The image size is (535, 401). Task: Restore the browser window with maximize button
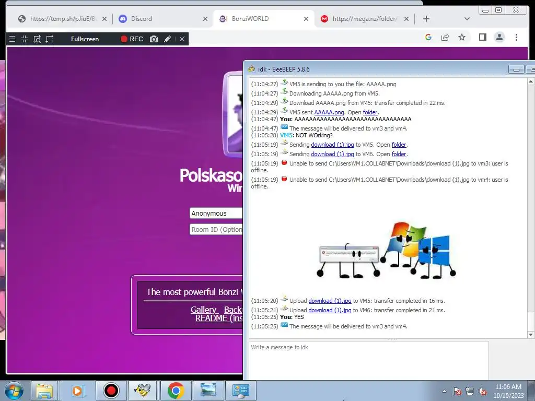coord(498,10)
